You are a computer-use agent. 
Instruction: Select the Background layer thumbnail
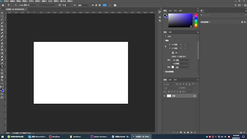169,96
